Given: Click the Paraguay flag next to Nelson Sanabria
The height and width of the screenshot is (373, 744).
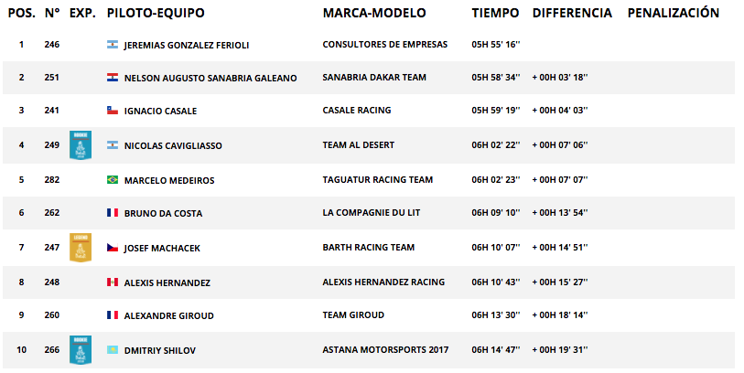Looking at the screenshot, I should point(113,78).
